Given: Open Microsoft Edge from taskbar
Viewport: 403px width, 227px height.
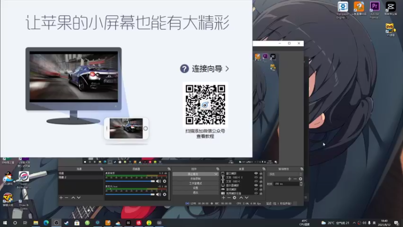Looking at the screenshot, I should tap(46, 222).
